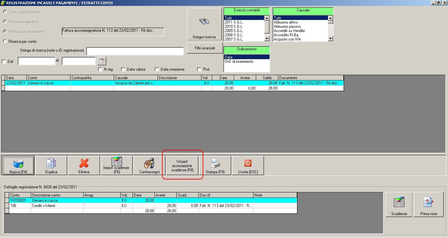448x238 pixels.
Task: Toggle the Data valuta checkbox
Action: click(123, 69)
